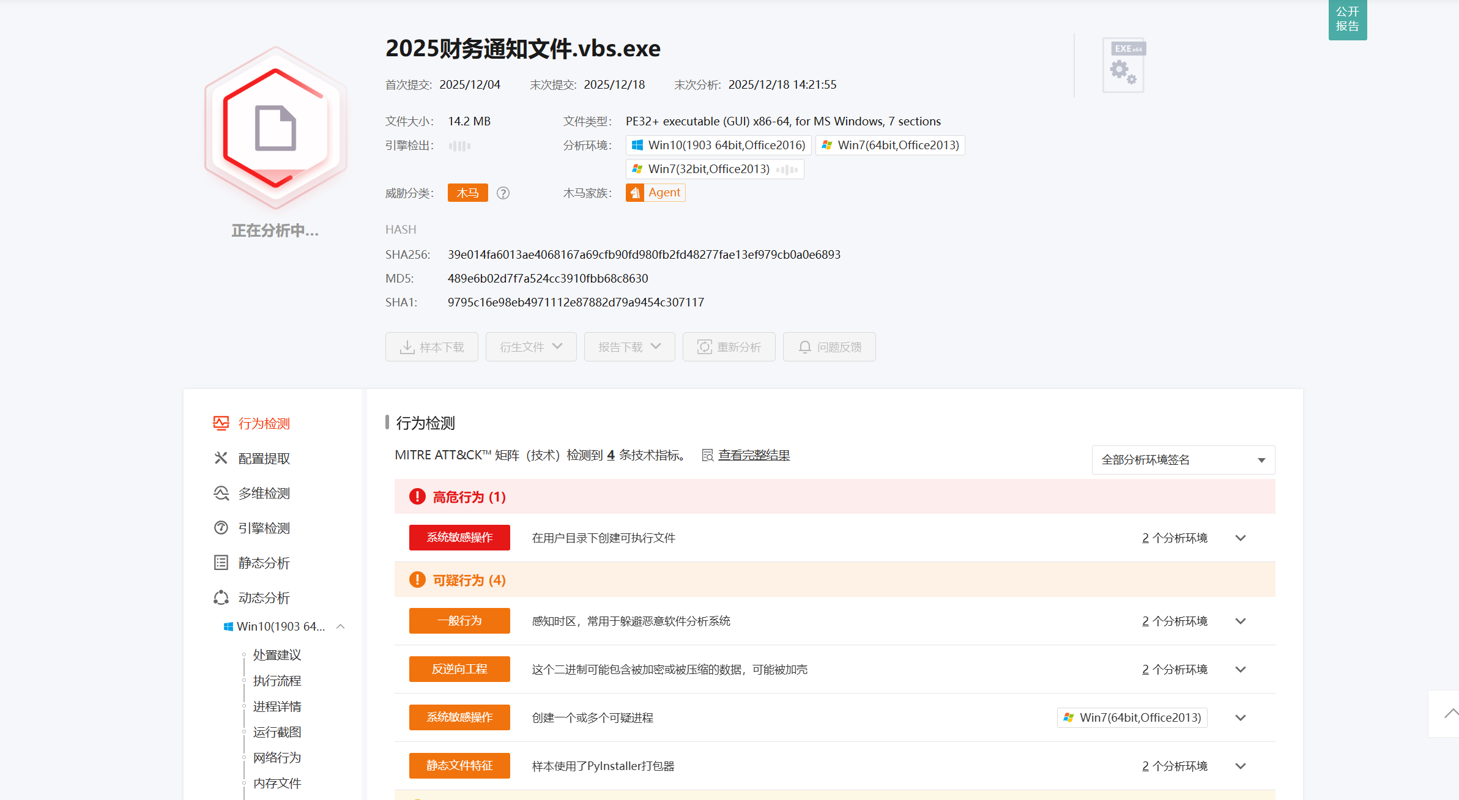Click the red hexagon threat icon

pos(276,128)
